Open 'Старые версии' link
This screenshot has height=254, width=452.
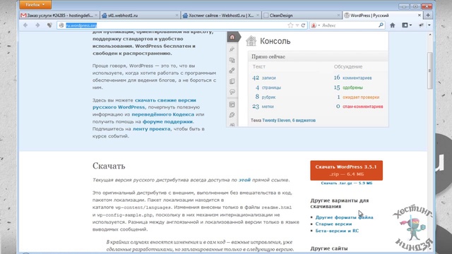point(333,224)
